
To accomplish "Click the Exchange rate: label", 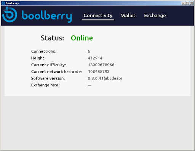I will pos(45,85).
